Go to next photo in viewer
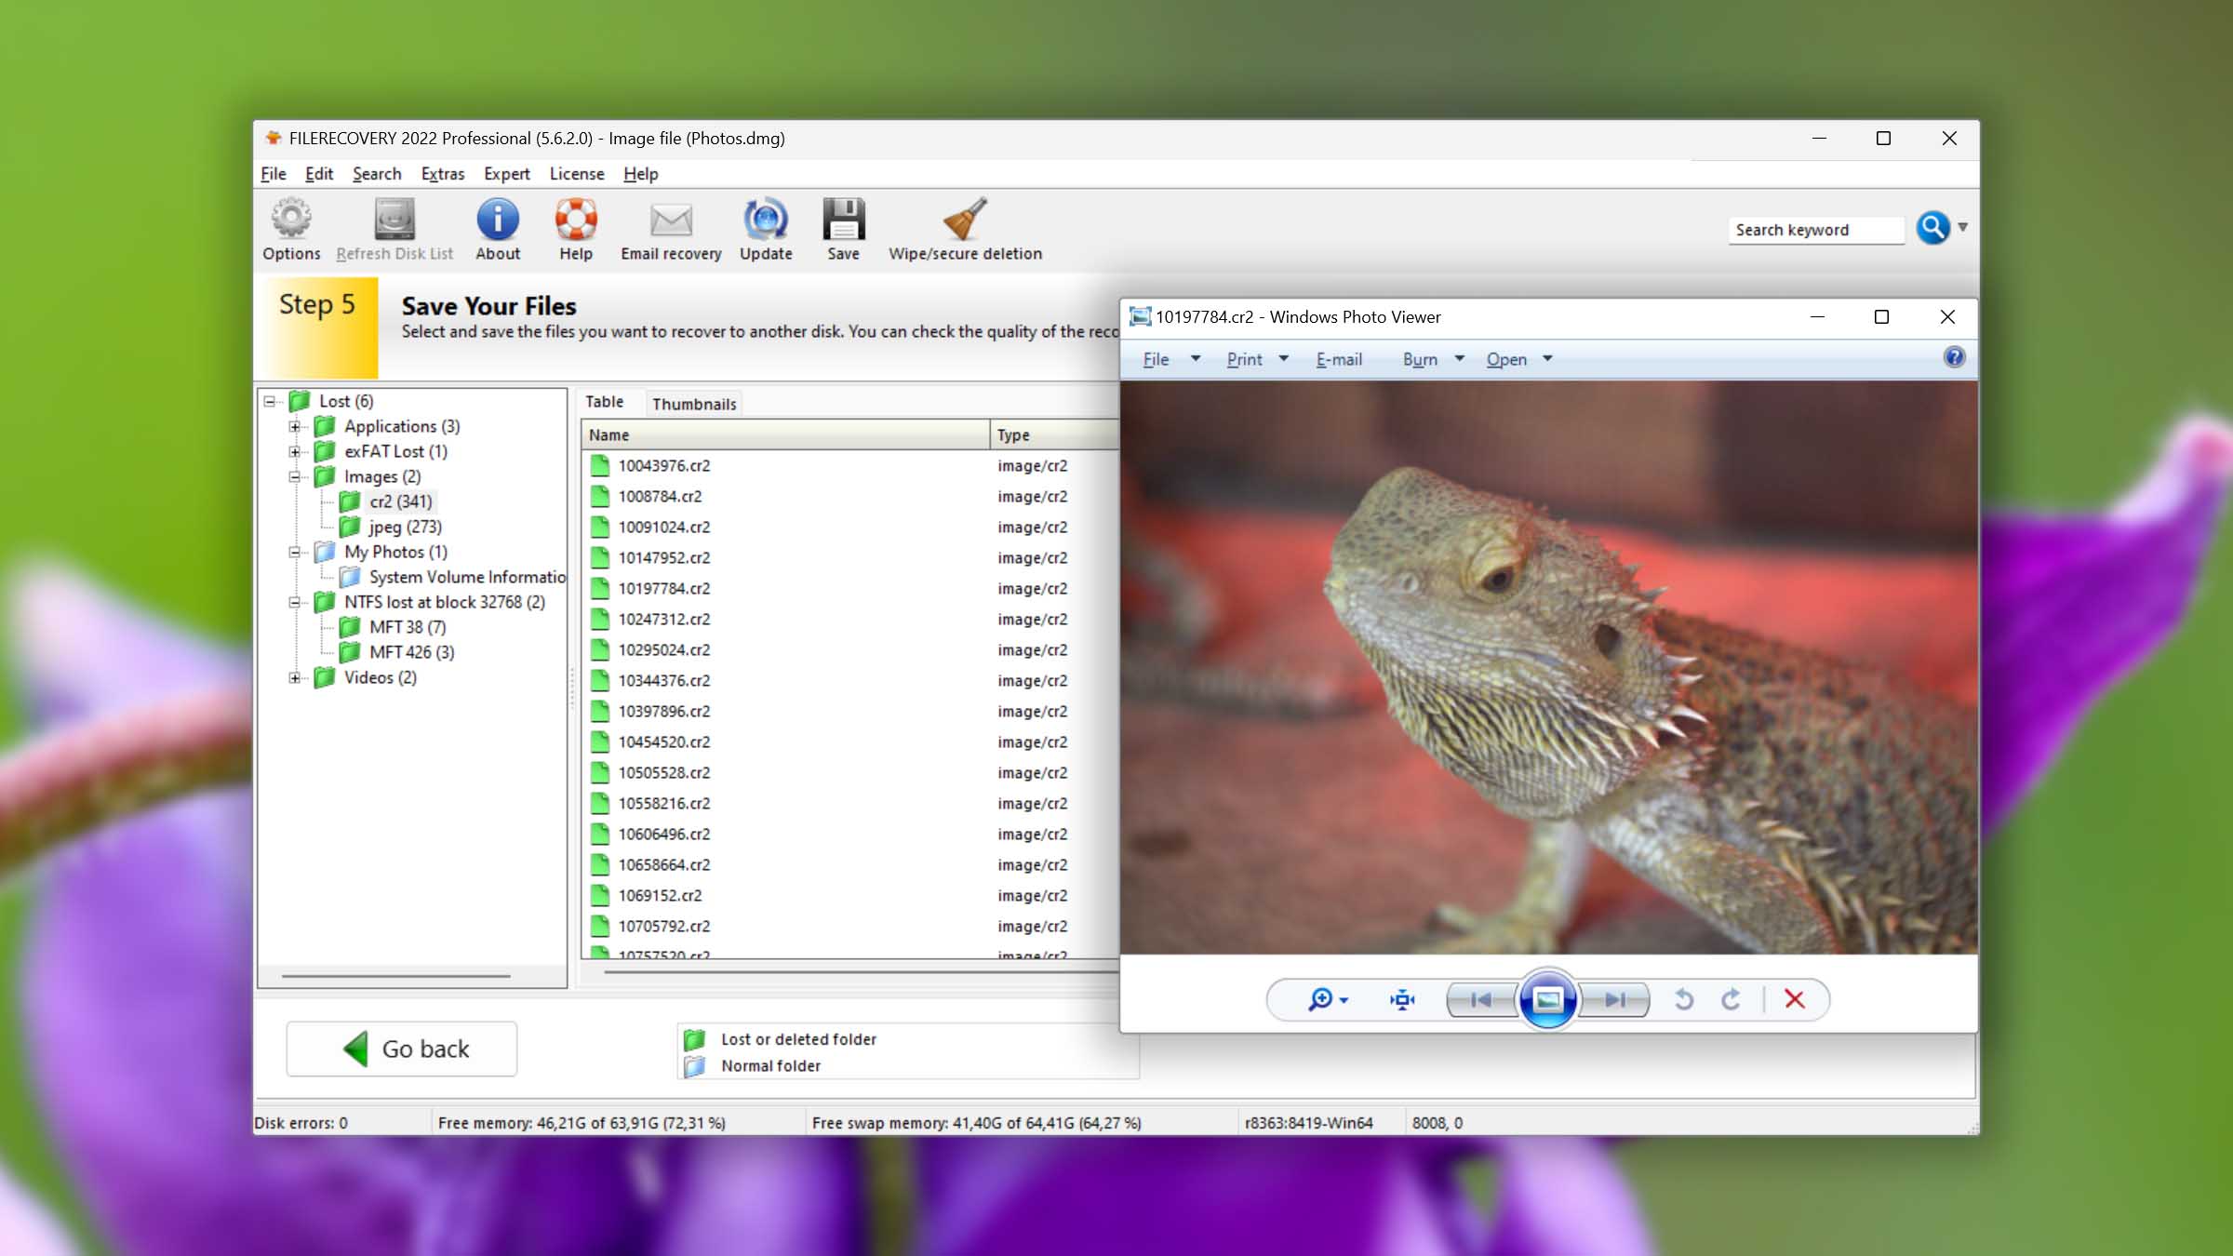Screen dimensions: 2233x1256 pyautogui.click(x=1615, y=999)
